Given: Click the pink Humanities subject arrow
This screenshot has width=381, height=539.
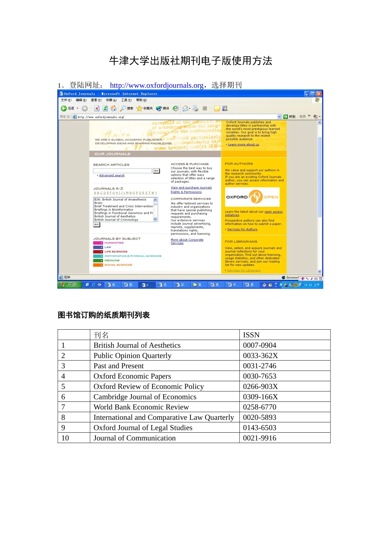Looking at the screenshot, I should (98, 243).
